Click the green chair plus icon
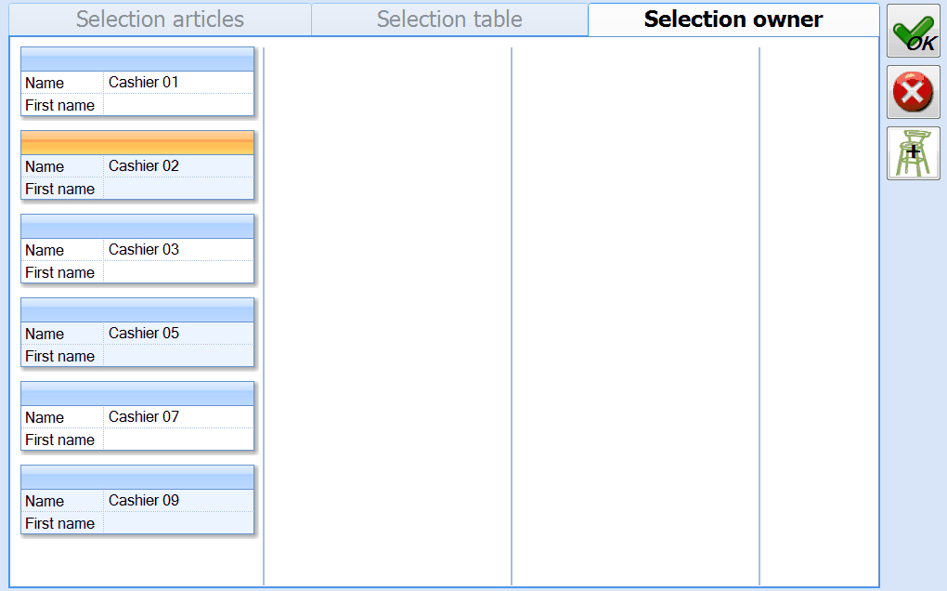The image size is (947, 591). pos(914,153)
